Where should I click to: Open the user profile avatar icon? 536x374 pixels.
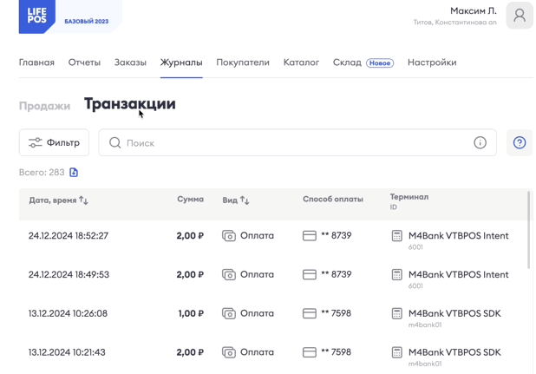coord(520,16)
